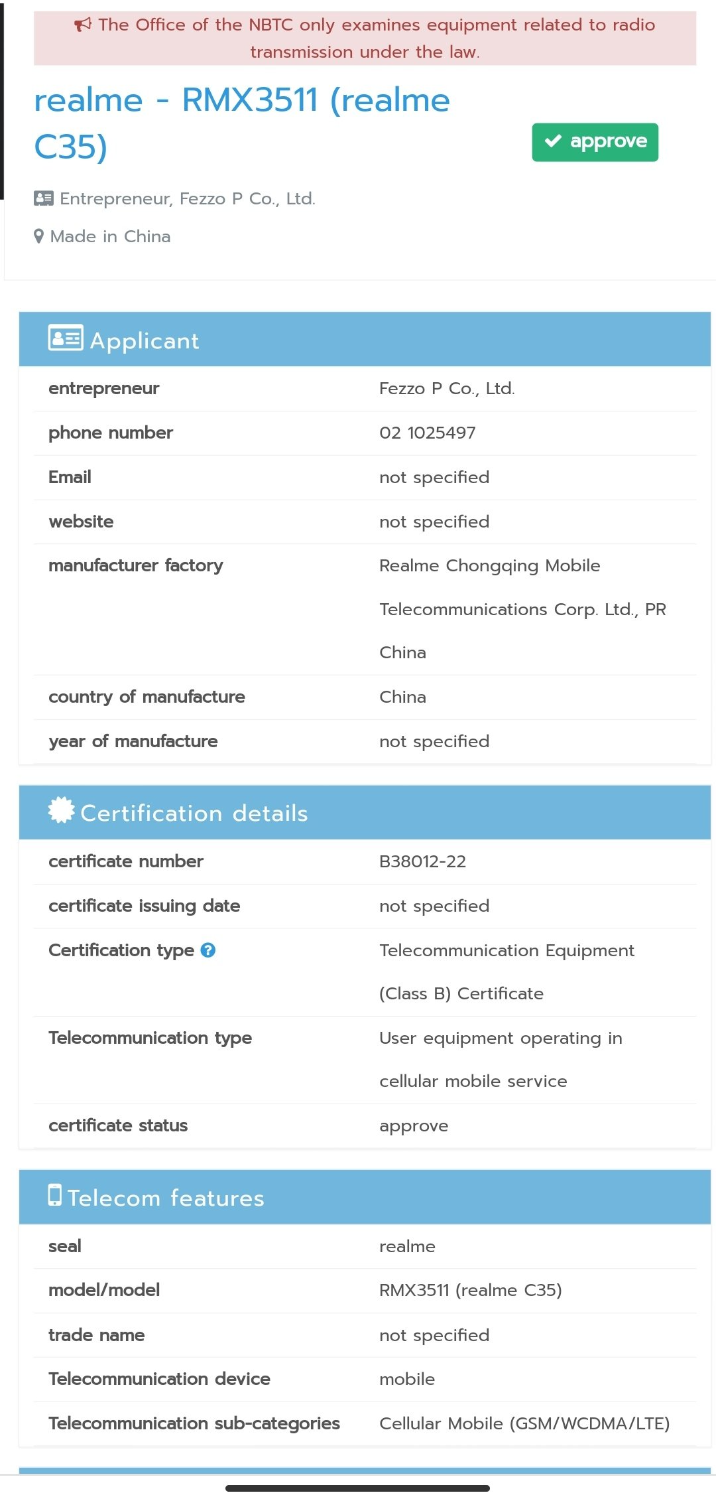Select the Applicant section header
The height and width of the screenshot is (1503, 716).
[x=365, y=339]
